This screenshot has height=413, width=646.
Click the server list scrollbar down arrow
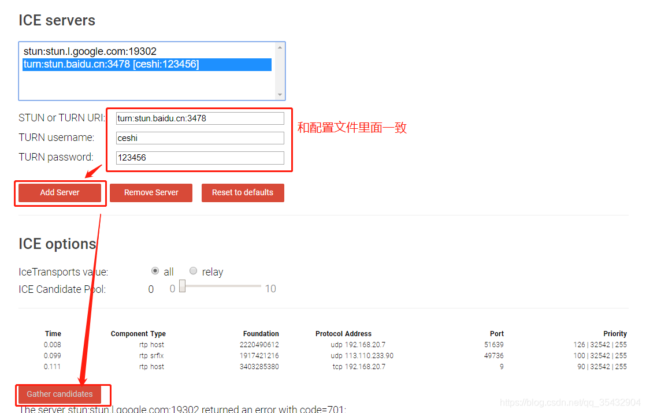[x=280, y=95]
